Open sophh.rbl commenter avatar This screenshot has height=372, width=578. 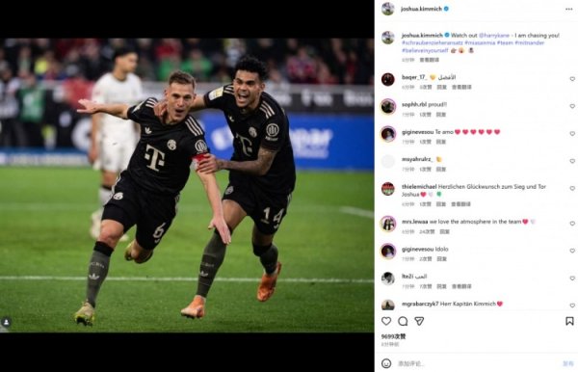click(388, 107)
